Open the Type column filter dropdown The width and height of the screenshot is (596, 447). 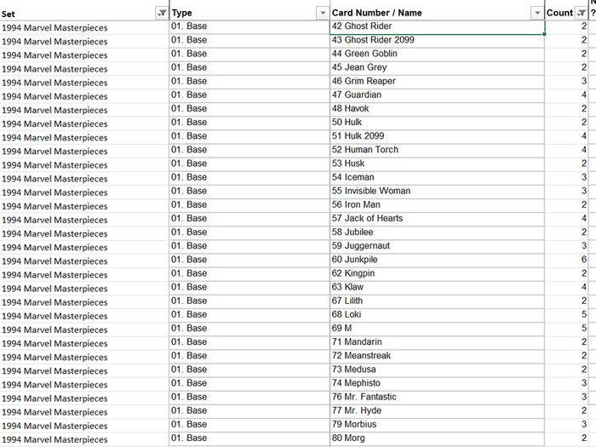pyautogui.click(x=323, y=13)
